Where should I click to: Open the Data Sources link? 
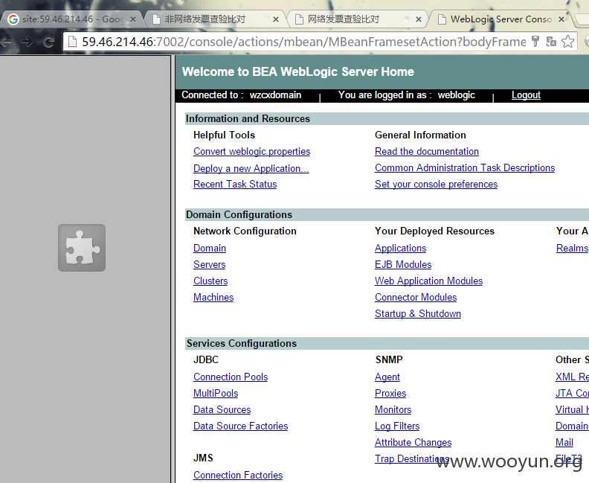[222, 410]
